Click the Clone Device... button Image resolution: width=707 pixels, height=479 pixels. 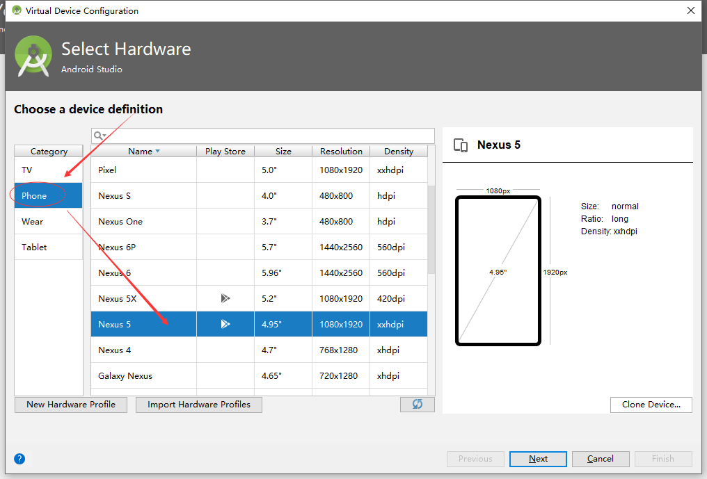[x=651, y=405]
